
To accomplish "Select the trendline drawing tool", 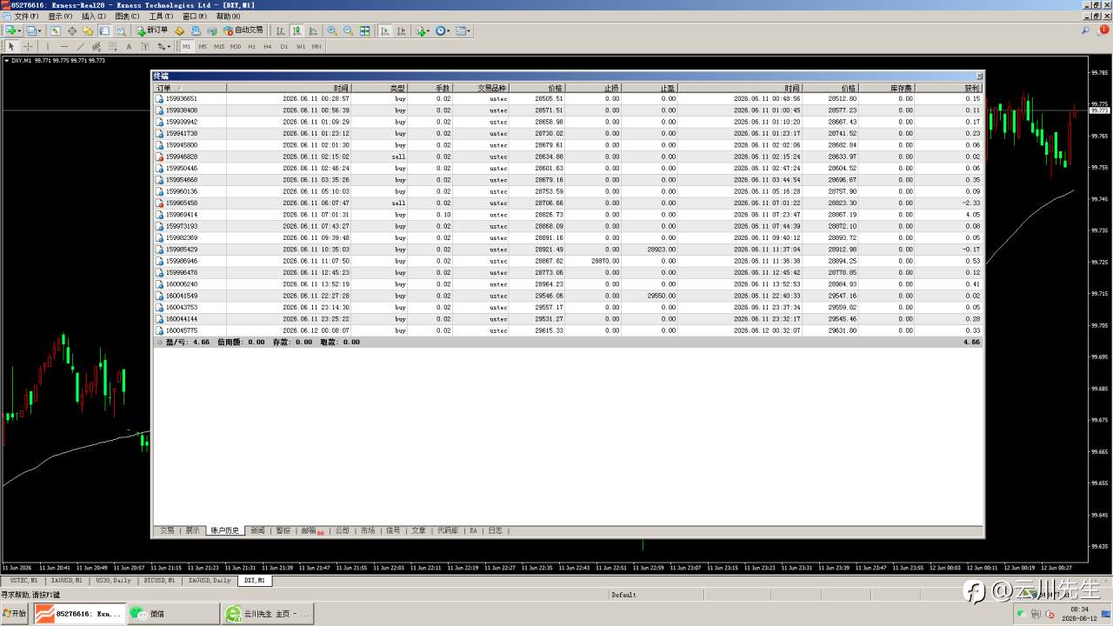I will 80,46.
